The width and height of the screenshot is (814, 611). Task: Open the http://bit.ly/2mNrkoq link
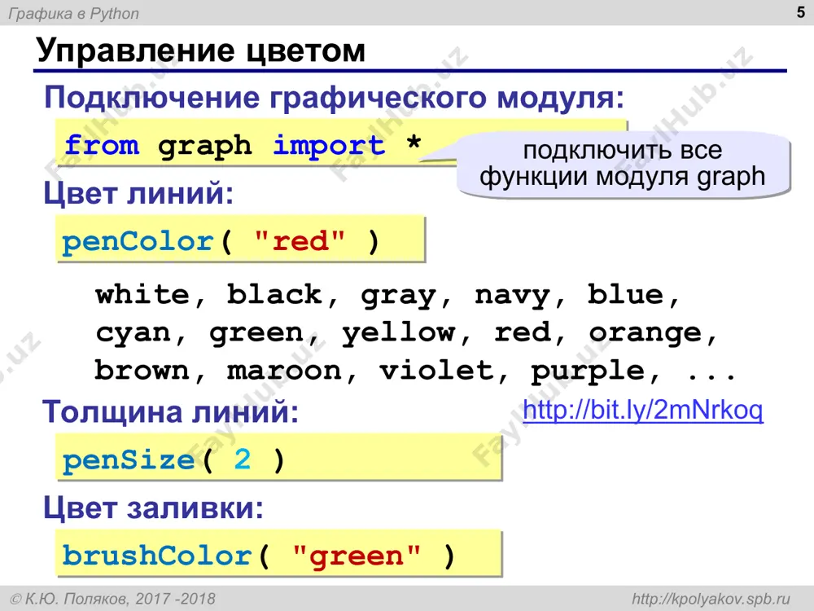point(643,410)
